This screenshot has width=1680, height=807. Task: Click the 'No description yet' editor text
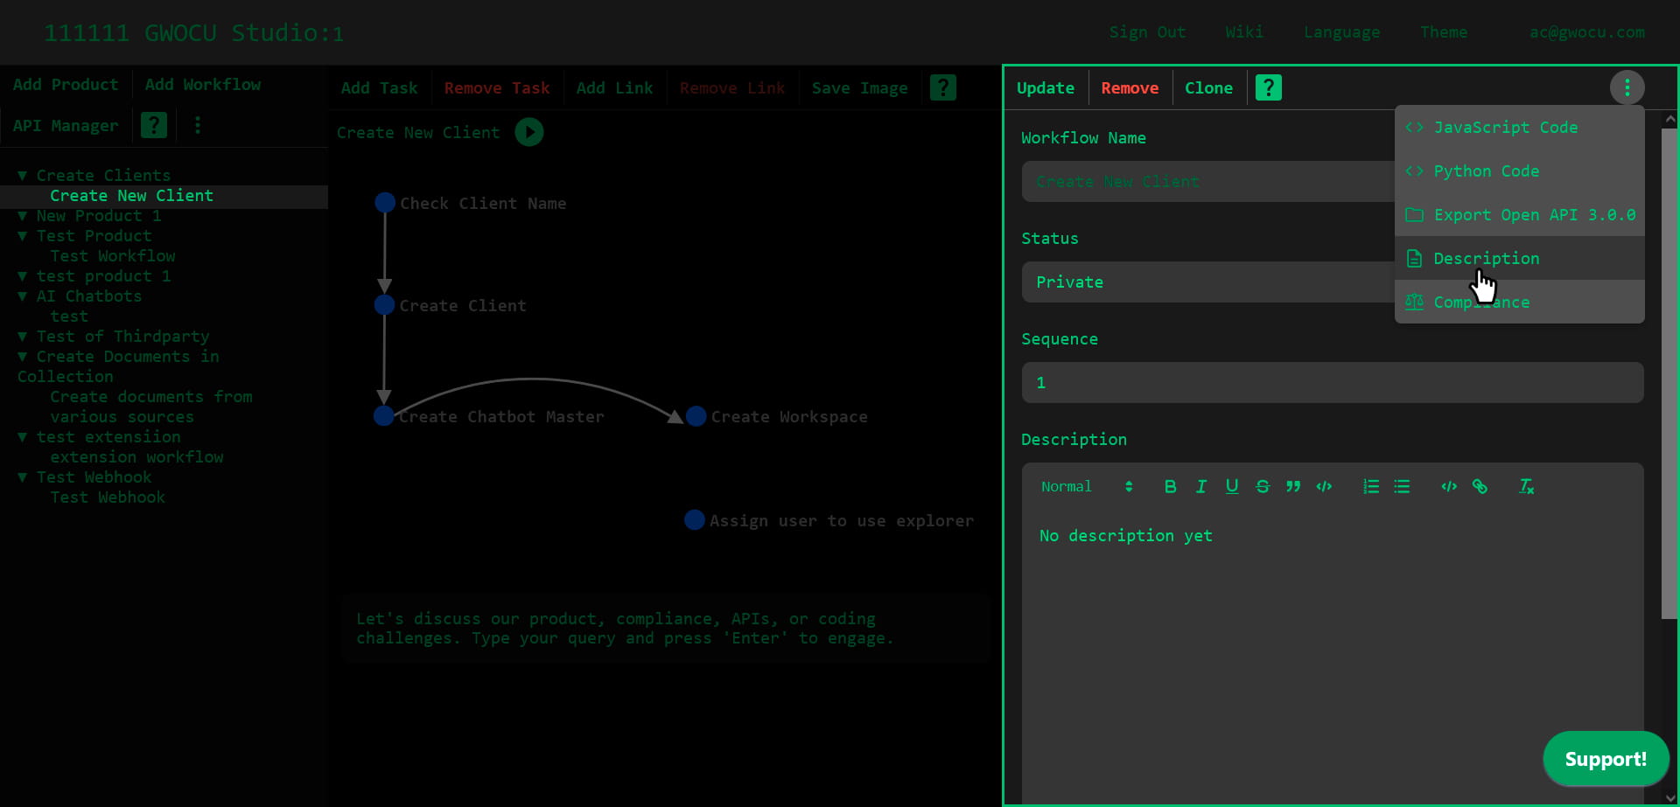click(1125, 535)
